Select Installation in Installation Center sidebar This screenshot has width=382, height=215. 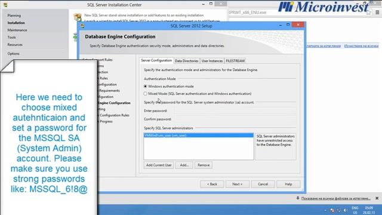[16, 23]
